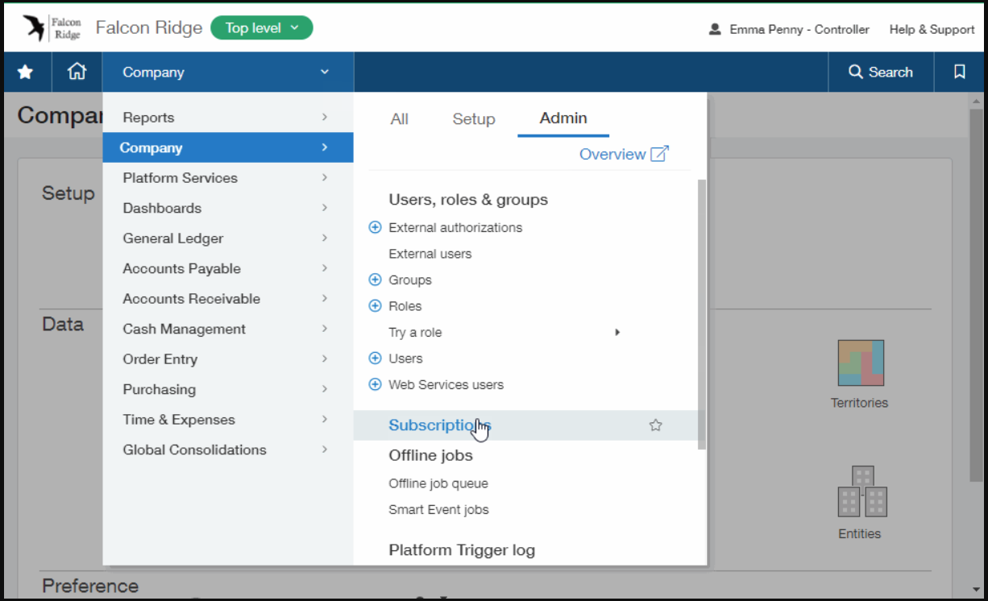Click the bookmark icon in the navigation bar
Screen dimensions: 988x601
[958, 72]
